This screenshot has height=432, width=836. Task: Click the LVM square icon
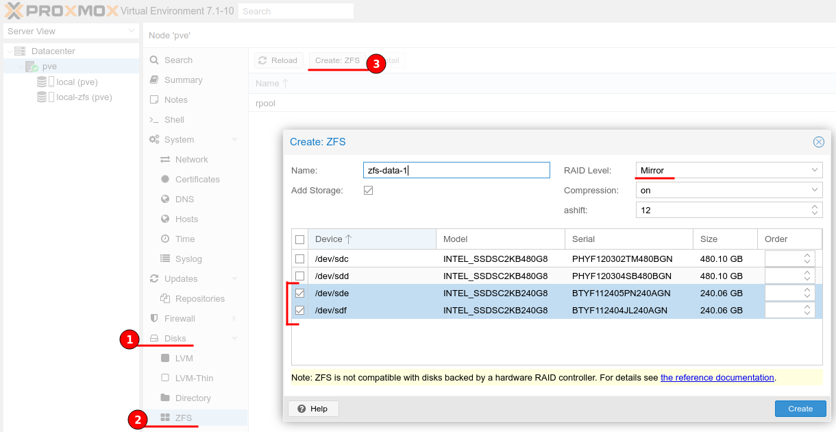[165, 359]
